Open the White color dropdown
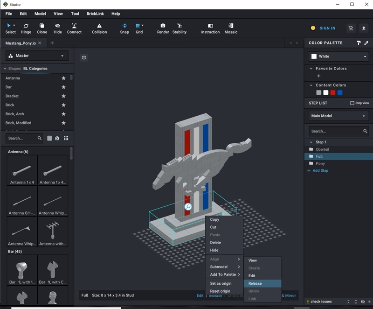373x309 pixels. tap(339, 56)
